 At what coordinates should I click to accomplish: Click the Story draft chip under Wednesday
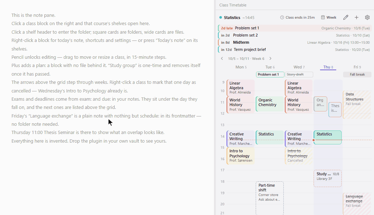pyautogui.click(x=299, y=75)
